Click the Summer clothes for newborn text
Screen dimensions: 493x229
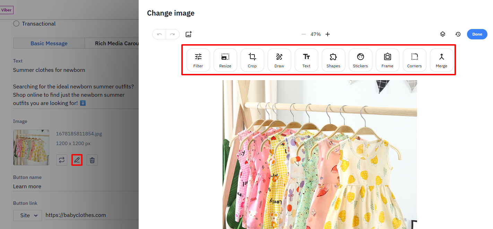pyautogui.click(x=49, y=70)
